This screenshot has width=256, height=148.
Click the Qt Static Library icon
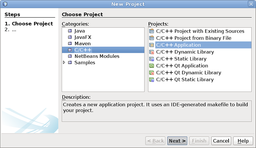[151, 79]
